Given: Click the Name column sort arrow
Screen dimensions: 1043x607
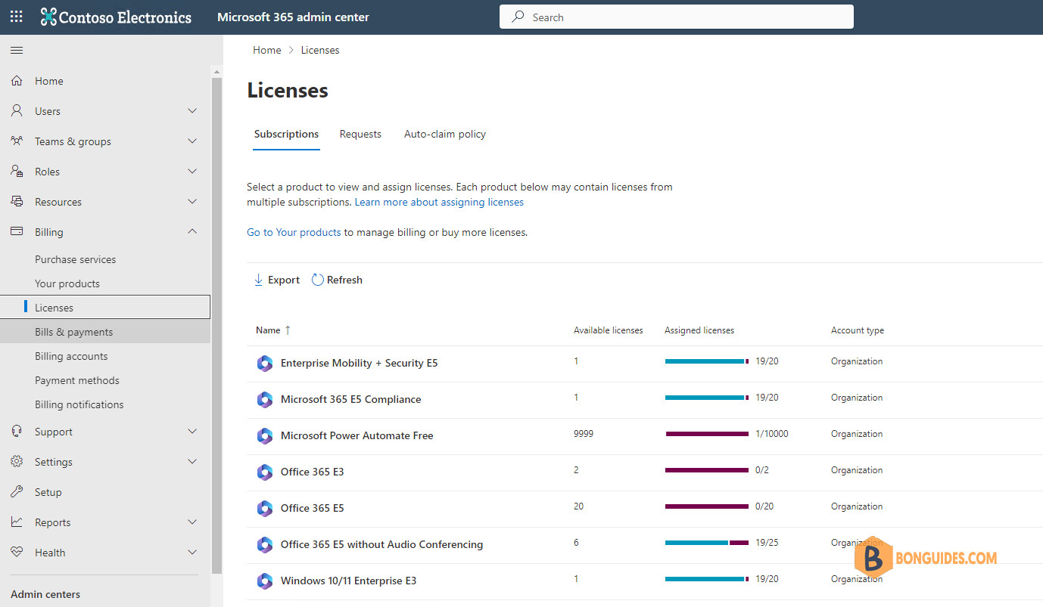Looking at the screenshot, I should coord(288,330).
